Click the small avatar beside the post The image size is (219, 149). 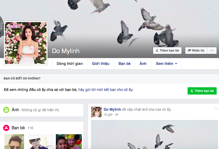(x=96, y=112)
